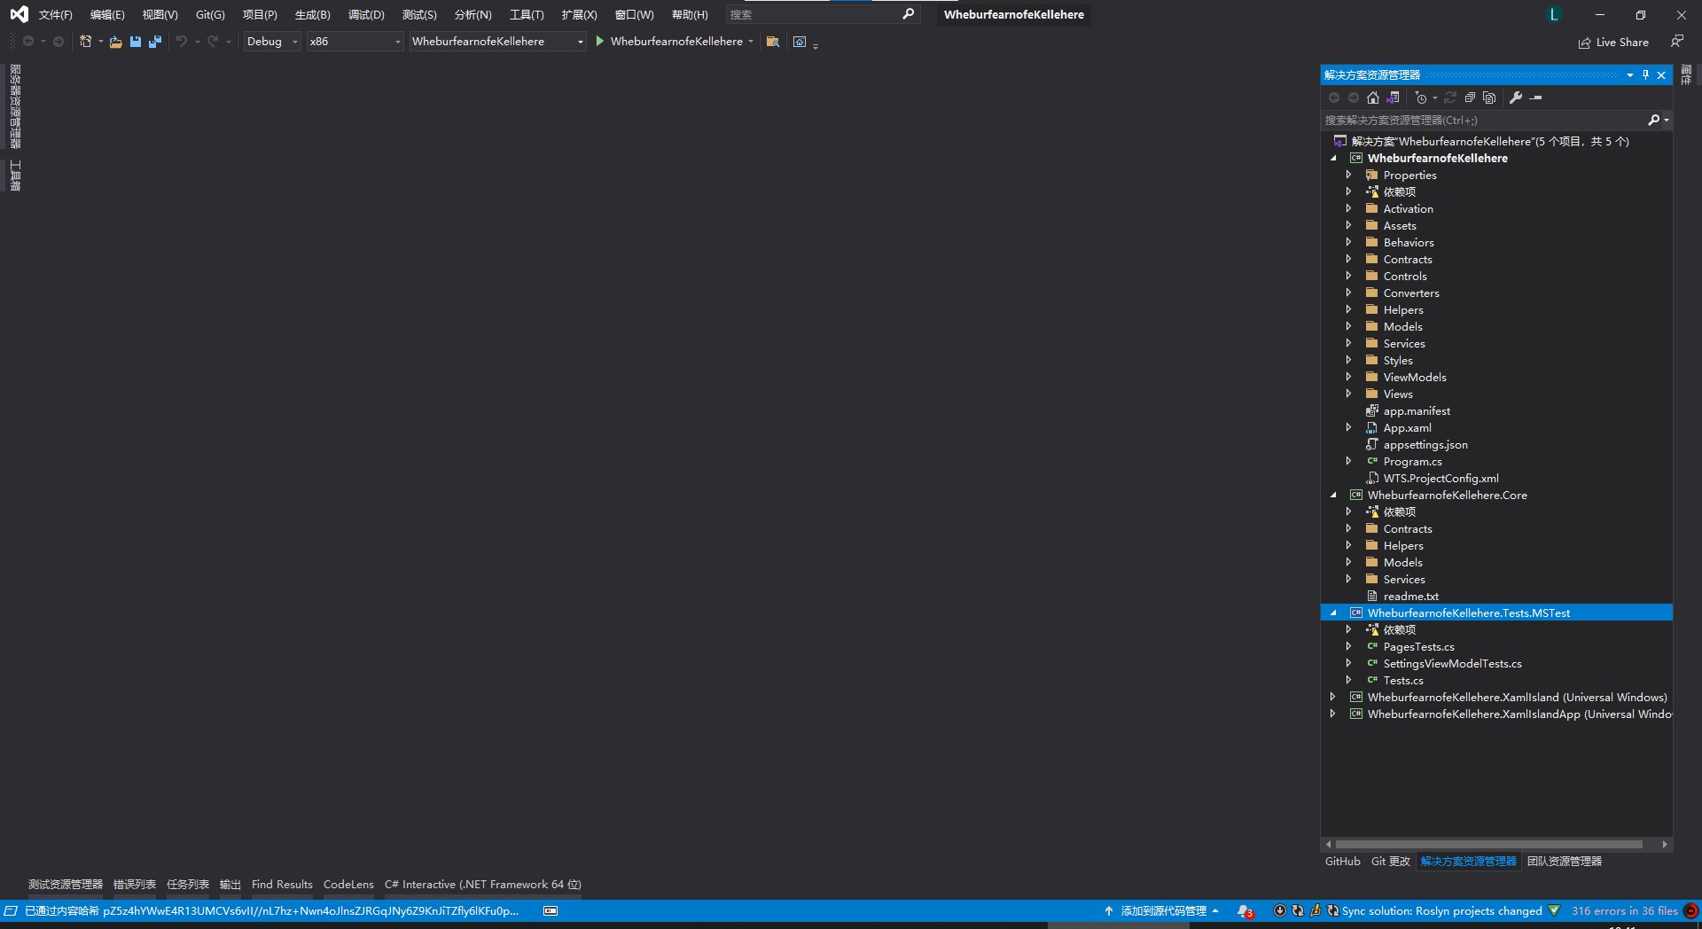1702x929 pixels.
Task: Click the Open File folder icon
Action: tap(115, 42)
